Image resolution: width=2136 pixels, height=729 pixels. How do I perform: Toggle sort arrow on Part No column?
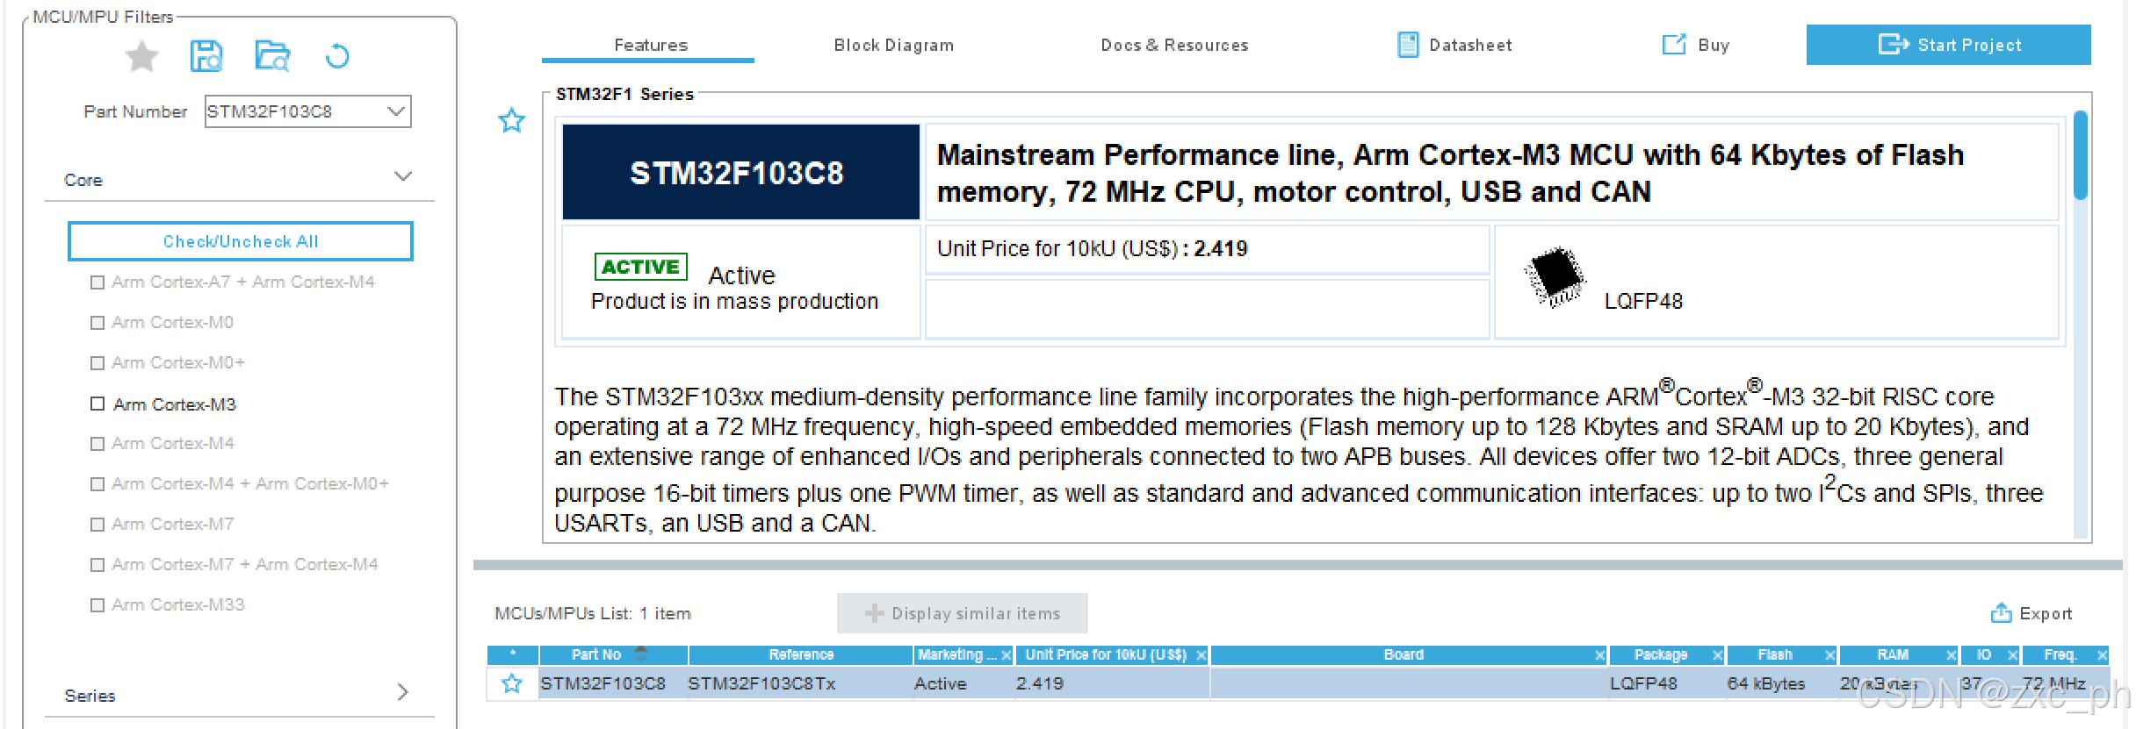641,654
